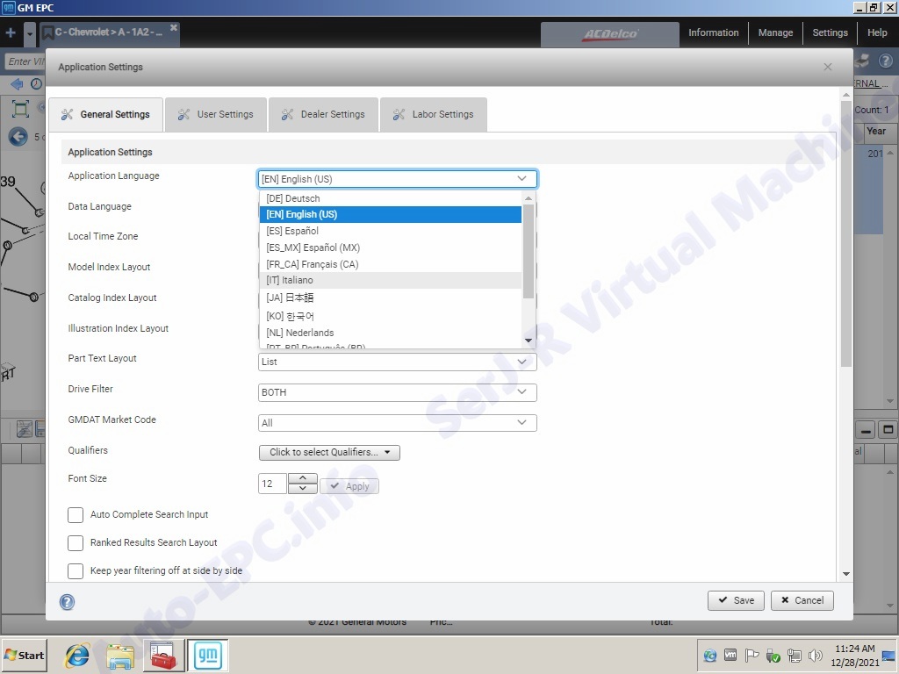The height and width of the screenshot is (674, 899).
Task: Click the round blue back arrow button
Action: click(18, 136)
